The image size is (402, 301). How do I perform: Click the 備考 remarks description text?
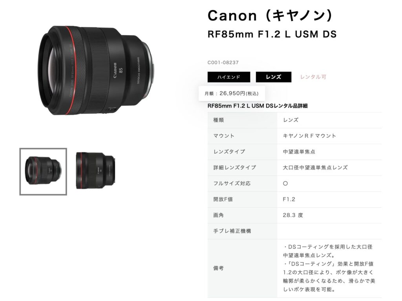click(x=329, y=268)
